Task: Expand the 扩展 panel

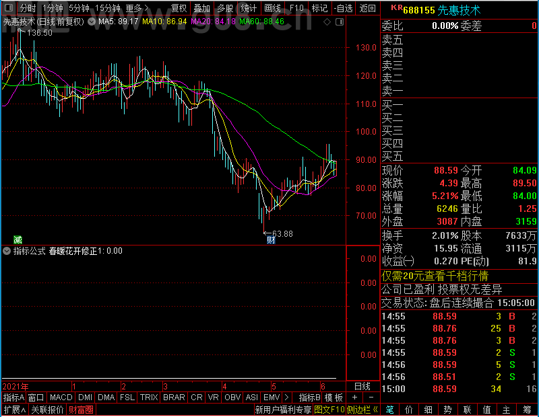Action: point(15,410)
